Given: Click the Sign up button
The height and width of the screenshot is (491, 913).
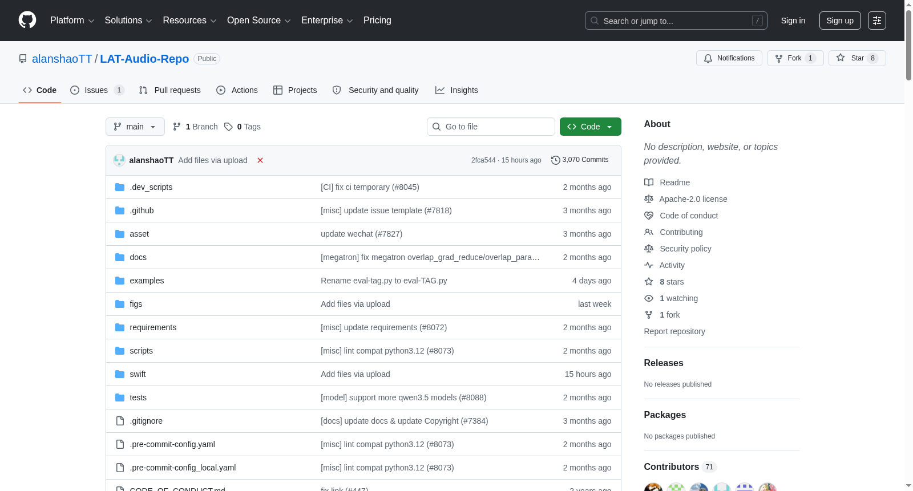Looking at the screenshot, I should coord(840,21).
